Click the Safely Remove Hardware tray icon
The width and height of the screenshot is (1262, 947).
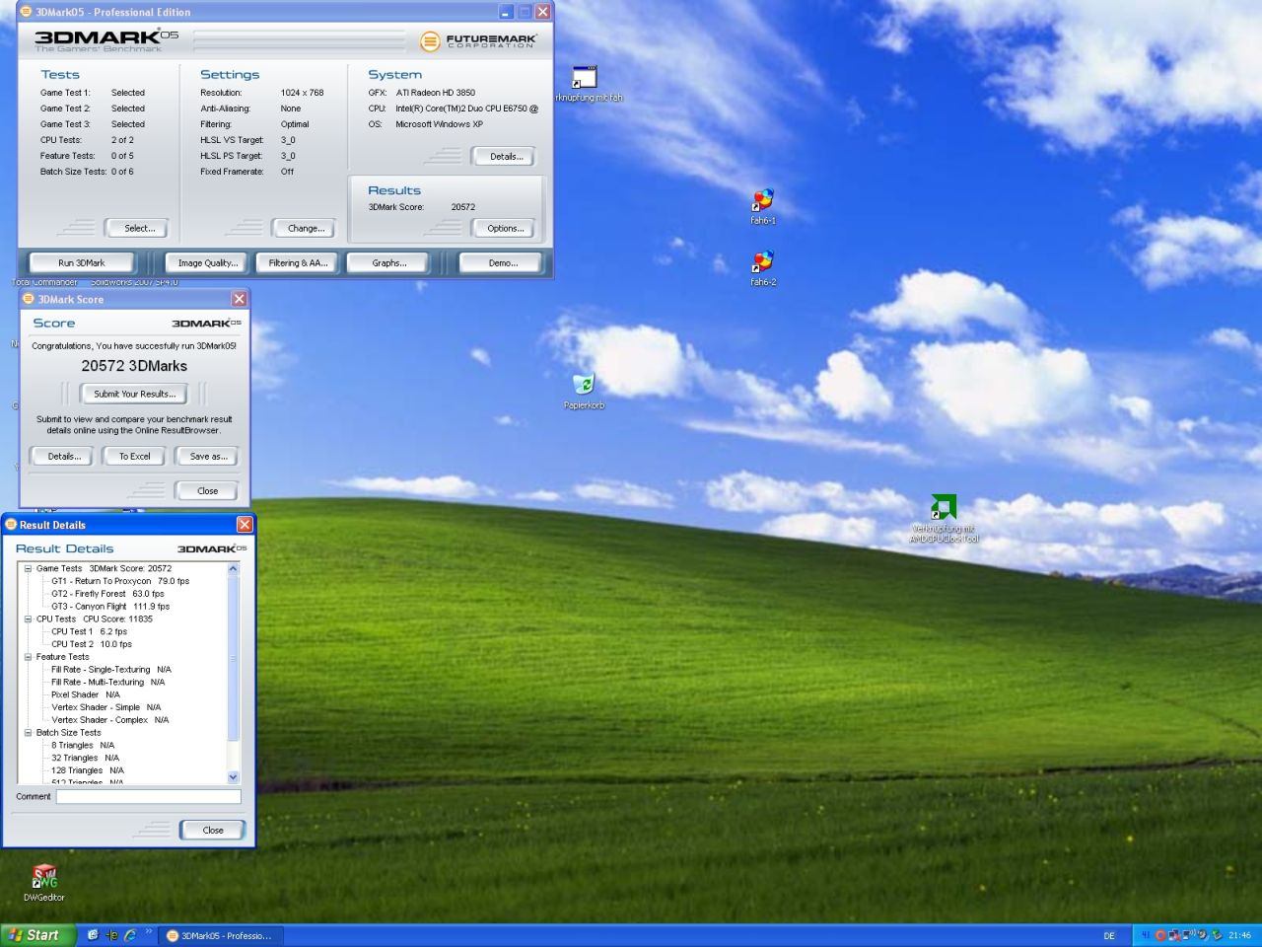click(1217, 935)
